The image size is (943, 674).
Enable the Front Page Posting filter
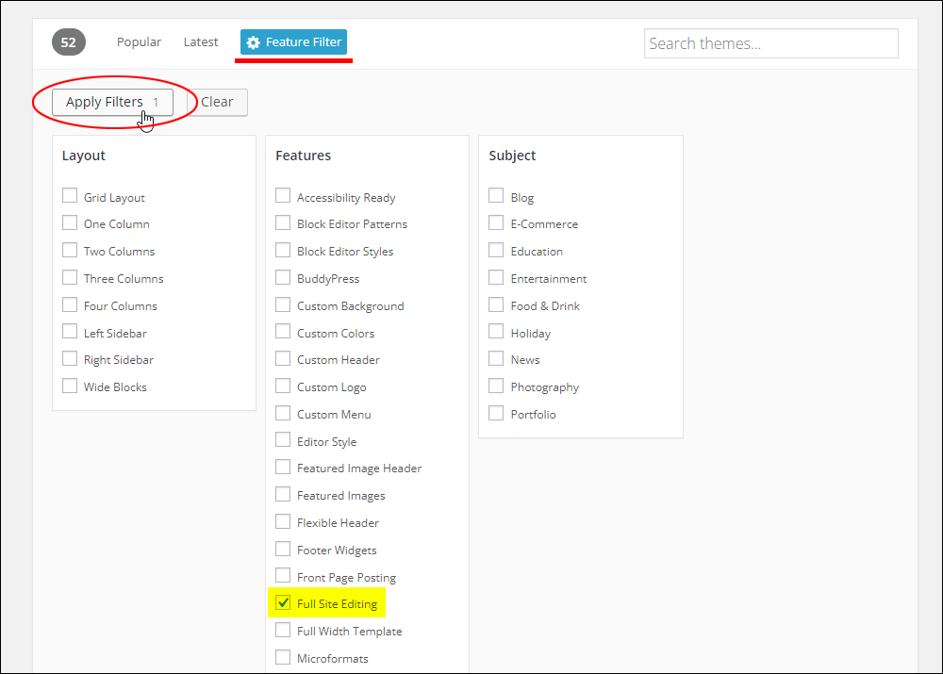(x=283, y=576)
